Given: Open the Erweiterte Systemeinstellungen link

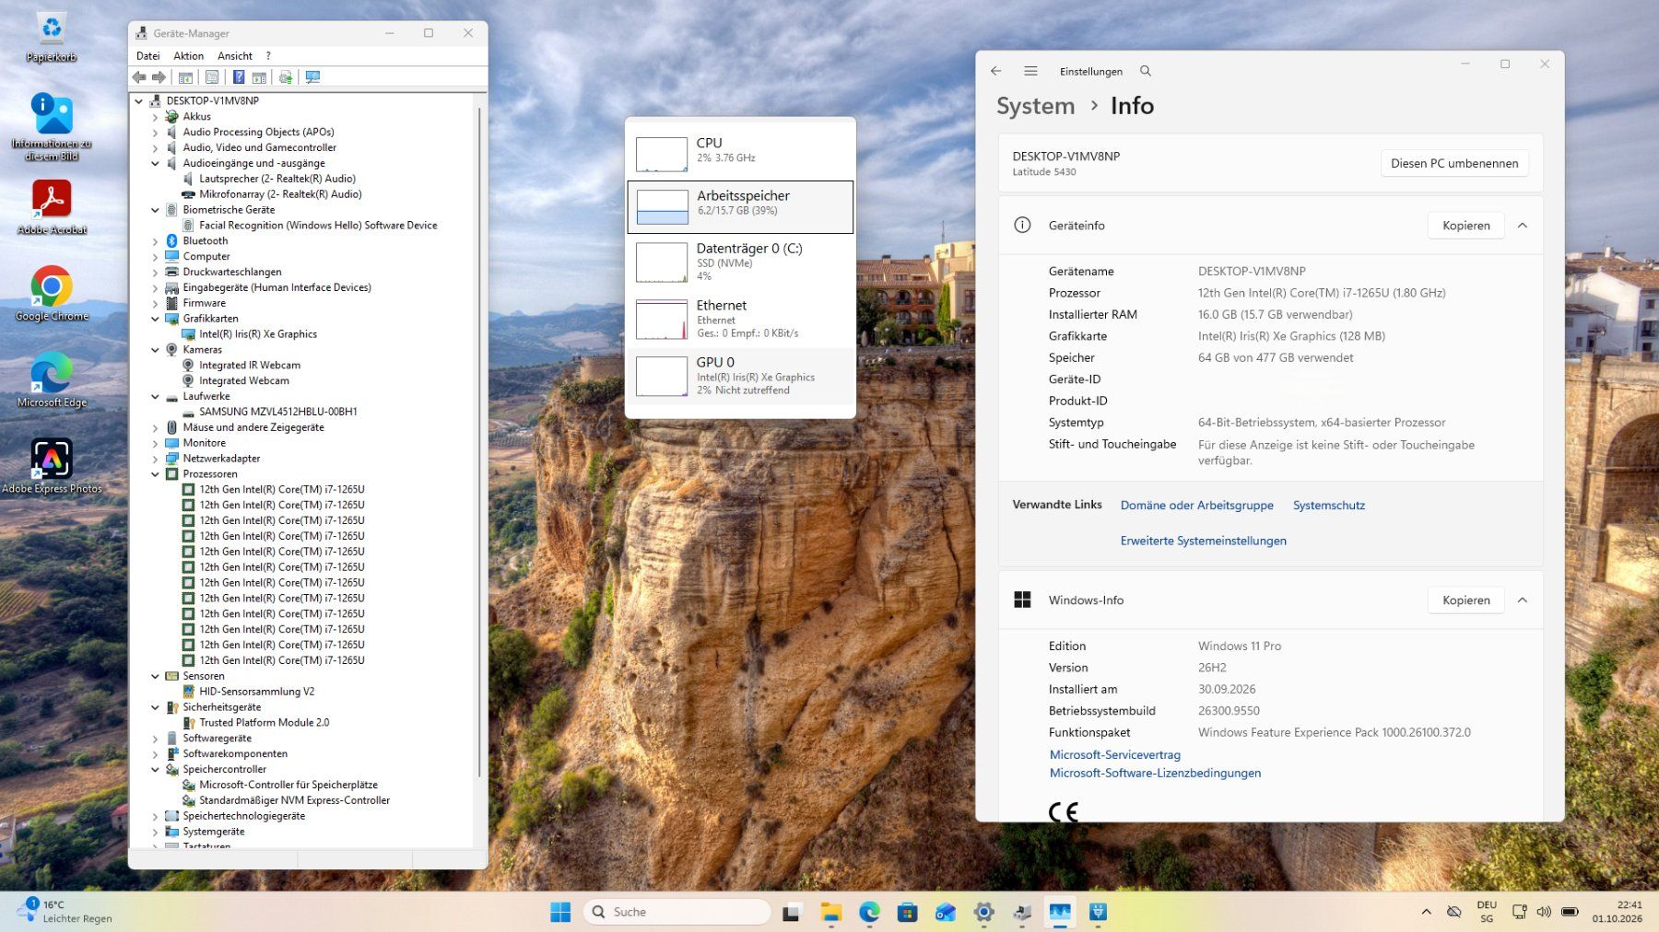Looking at the screenshot, I should (1204, 541).
